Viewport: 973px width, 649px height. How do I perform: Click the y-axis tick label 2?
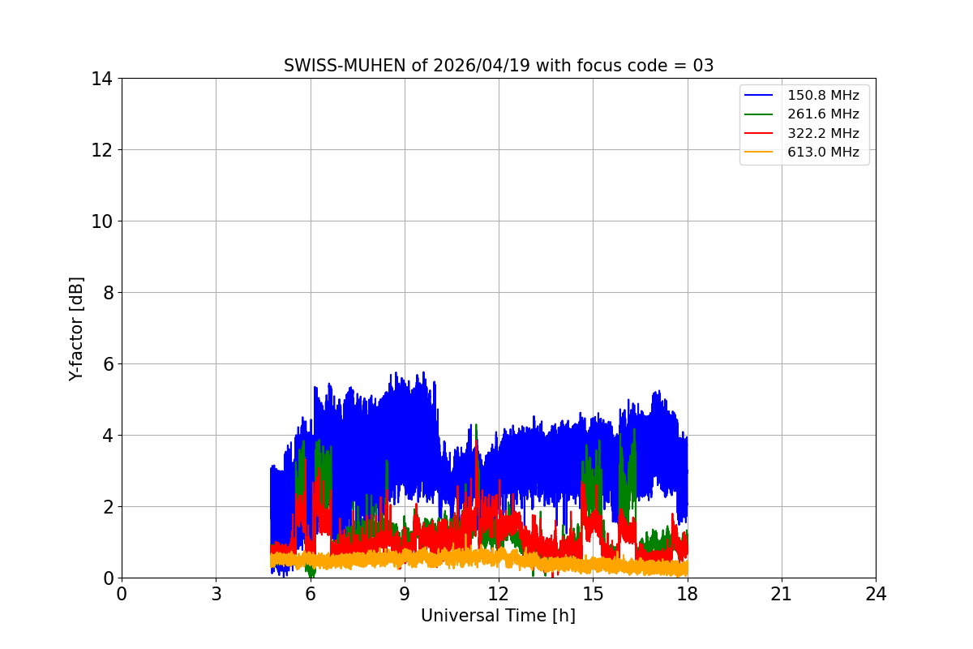coord(108,507)
